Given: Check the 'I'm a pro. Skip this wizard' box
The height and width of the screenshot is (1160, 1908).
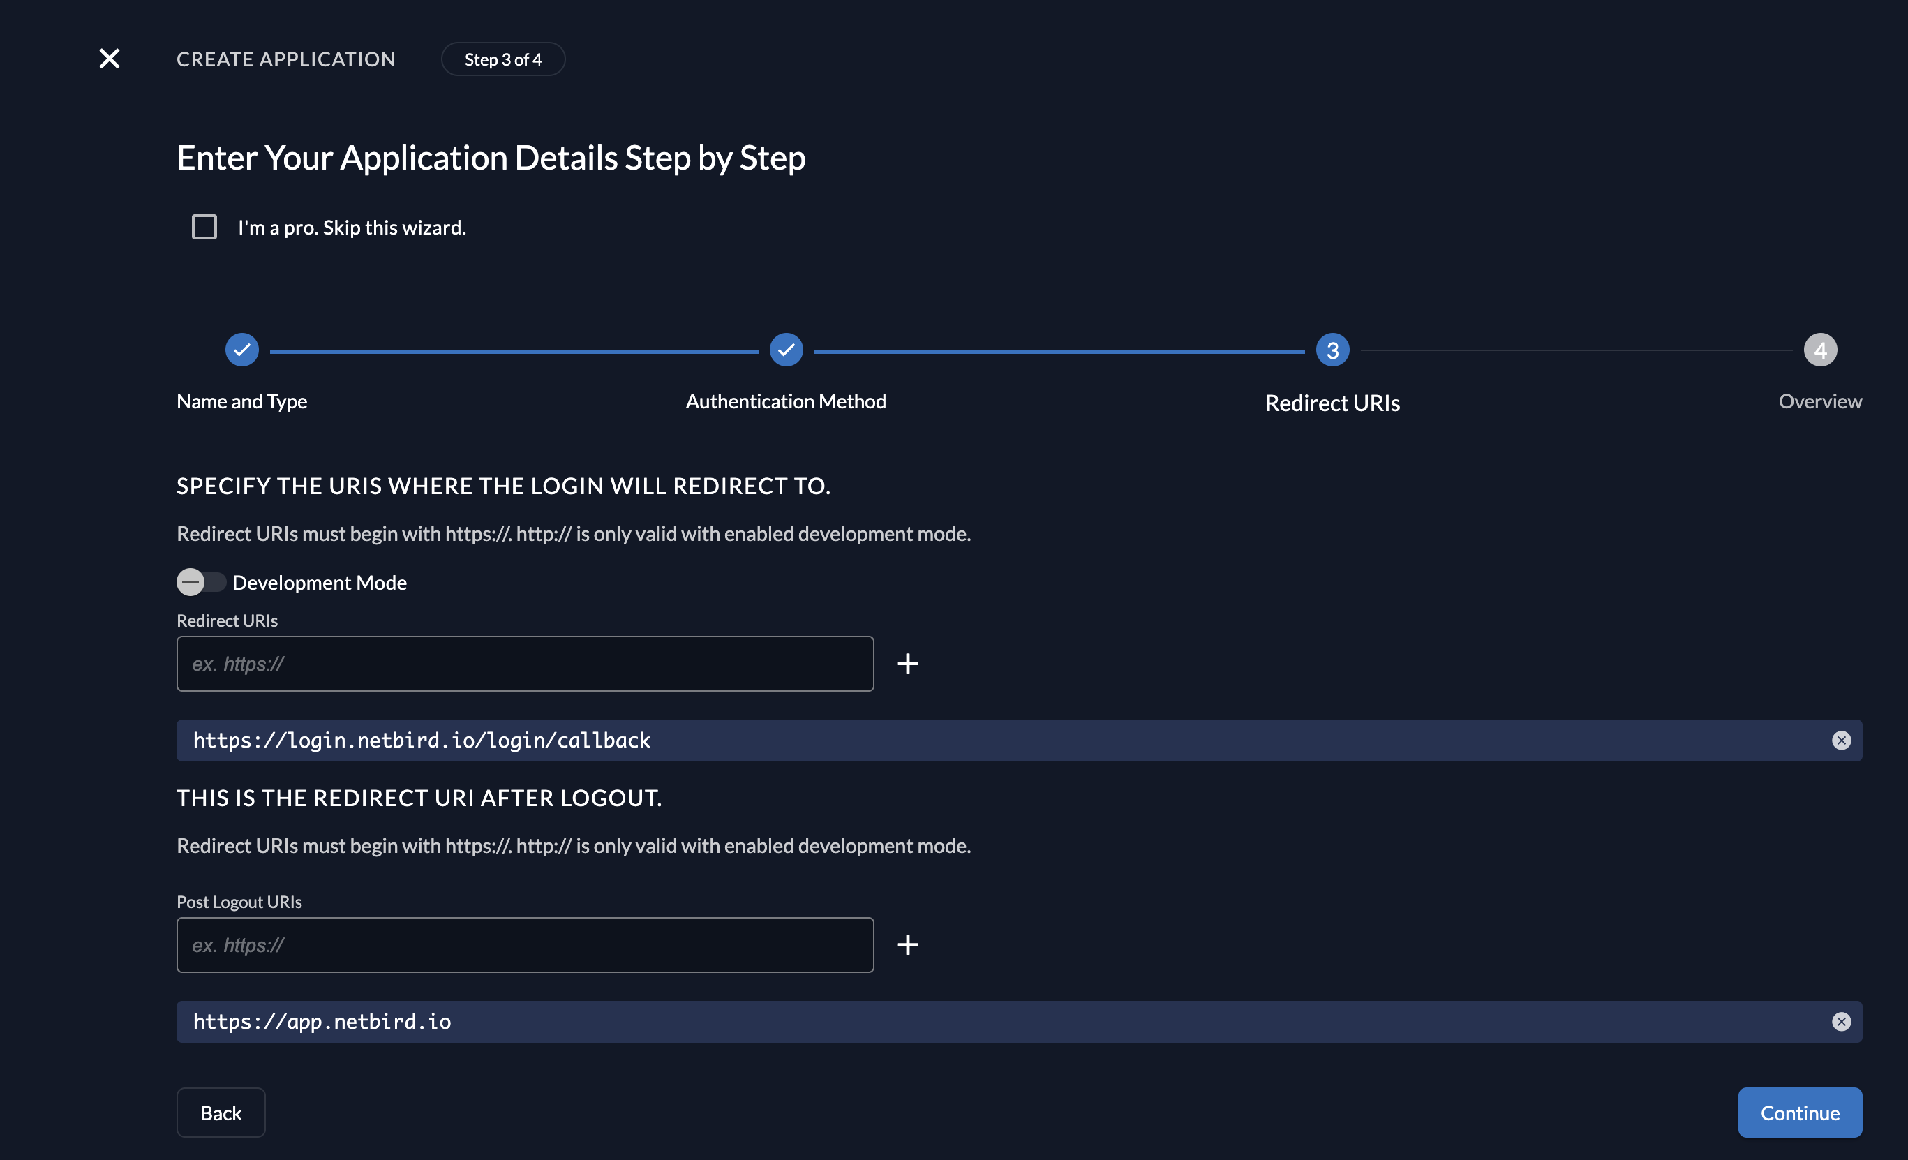Looking at the screenshot, I should point(204,227).
